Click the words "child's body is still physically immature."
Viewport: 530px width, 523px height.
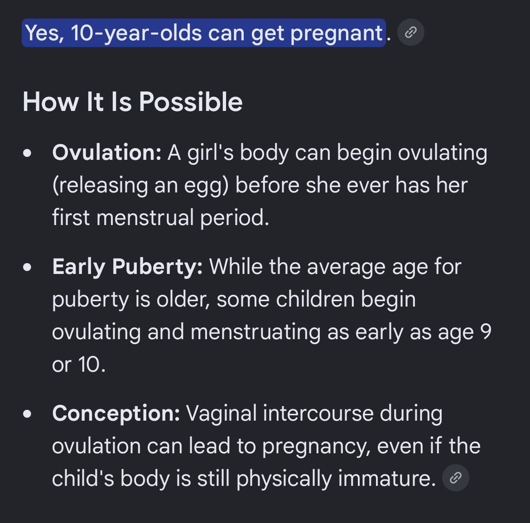[244, 479]
